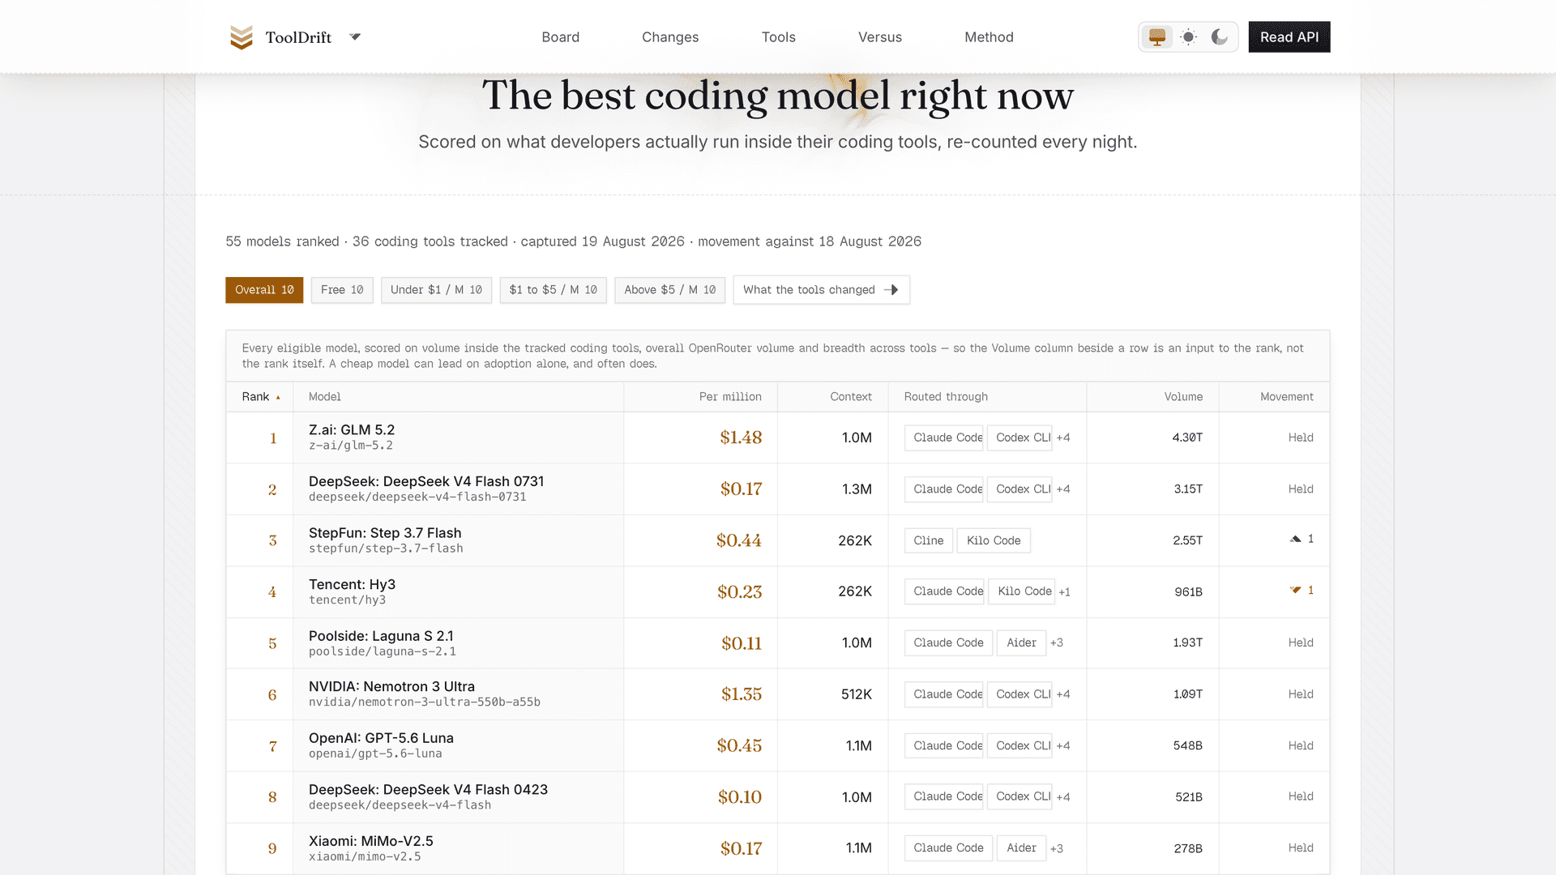Expand the +3 tools in Poolside row

tap(1057, 642)
